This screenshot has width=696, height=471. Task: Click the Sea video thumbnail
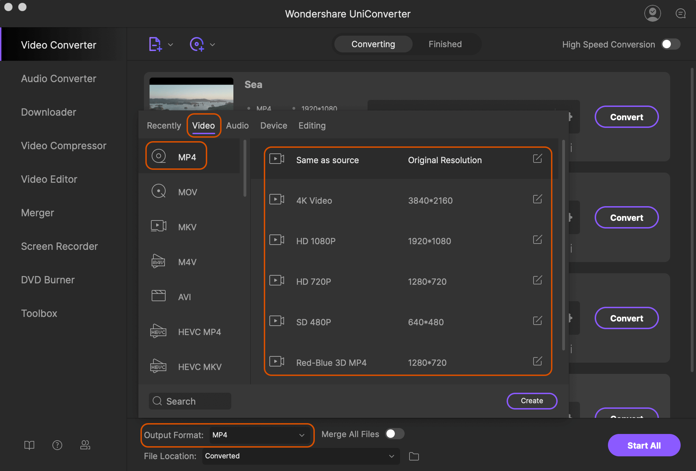191,94
